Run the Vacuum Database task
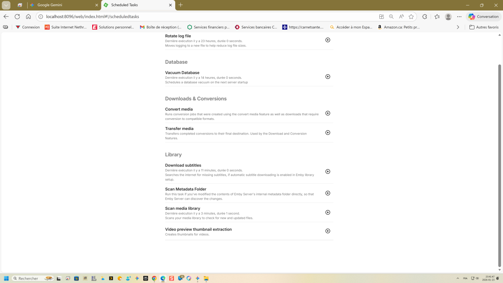 tap(327, 77)
